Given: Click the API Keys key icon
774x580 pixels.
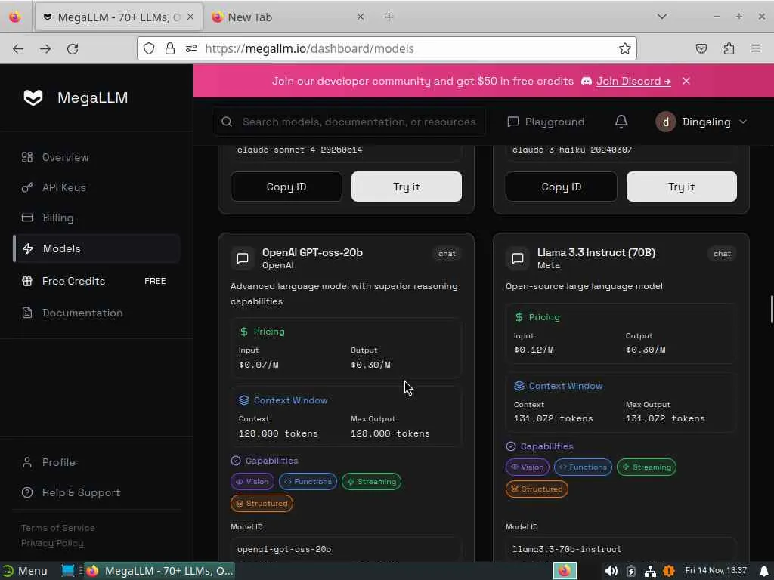Looking at the screenshot, I should [x=27, y=187].
